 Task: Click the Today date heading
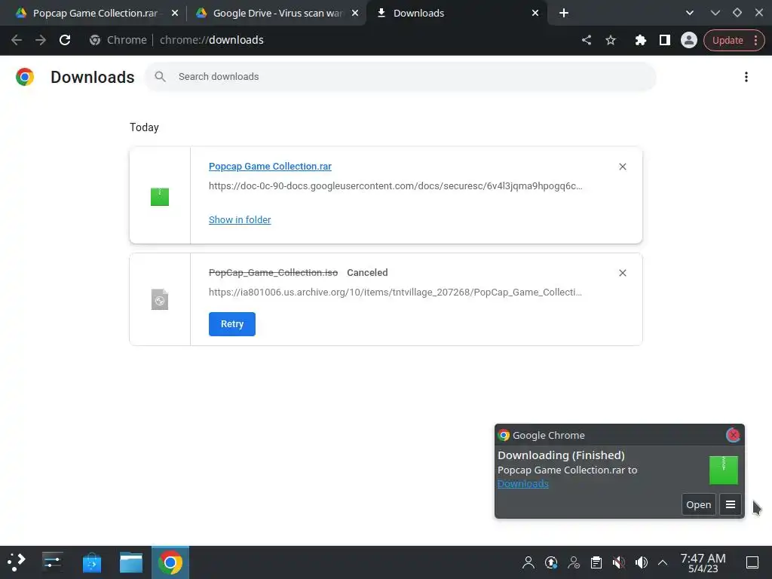pyautogui.click(x=144, y=127)
